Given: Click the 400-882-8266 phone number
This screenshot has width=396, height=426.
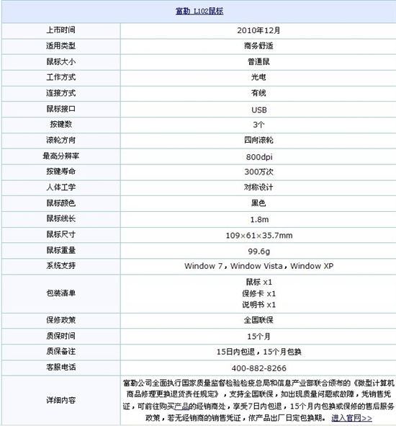Looking at the screenshot, I should click(259, 368).
